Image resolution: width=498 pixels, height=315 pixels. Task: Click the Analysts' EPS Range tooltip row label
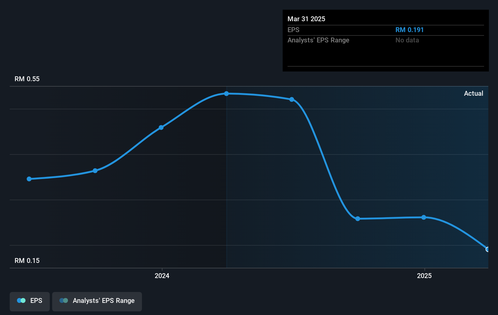[318, 40]
